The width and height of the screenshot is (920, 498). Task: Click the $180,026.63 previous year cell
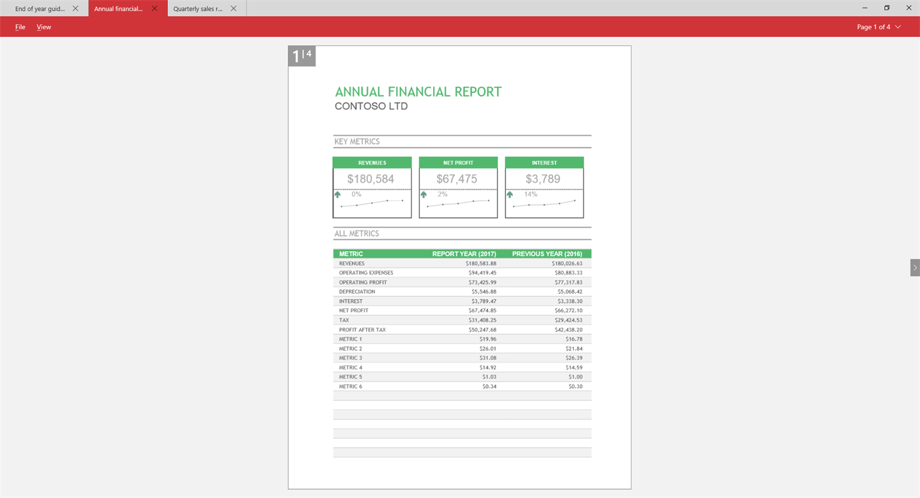point(567,264)
